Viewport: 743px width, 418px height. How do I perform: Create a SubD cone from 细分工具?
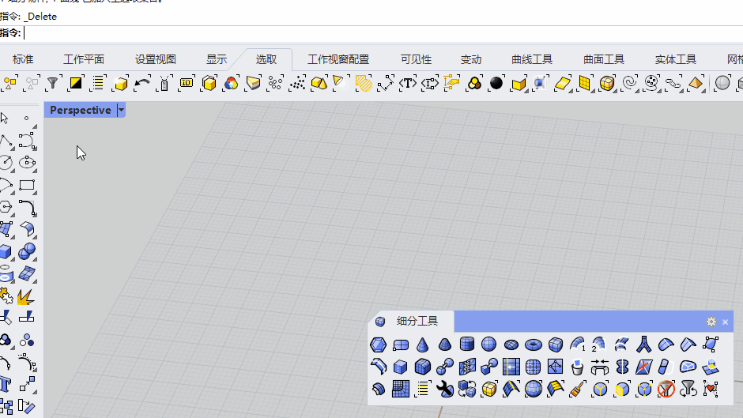click(x=422, y=345)
